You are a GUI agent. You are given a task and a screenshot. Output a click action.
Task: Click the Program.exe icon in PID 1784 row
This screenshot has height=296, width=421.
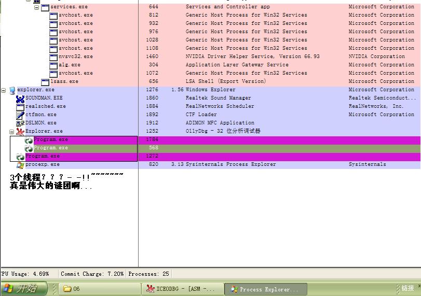coord(29,140)
